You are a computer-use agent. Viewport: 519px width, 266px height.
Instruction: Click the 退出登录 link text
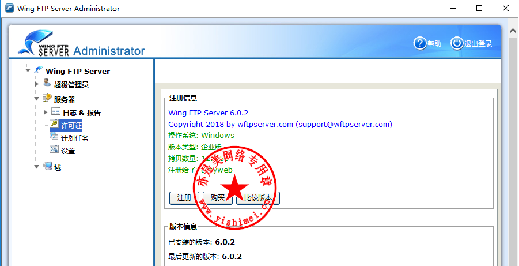478,44
